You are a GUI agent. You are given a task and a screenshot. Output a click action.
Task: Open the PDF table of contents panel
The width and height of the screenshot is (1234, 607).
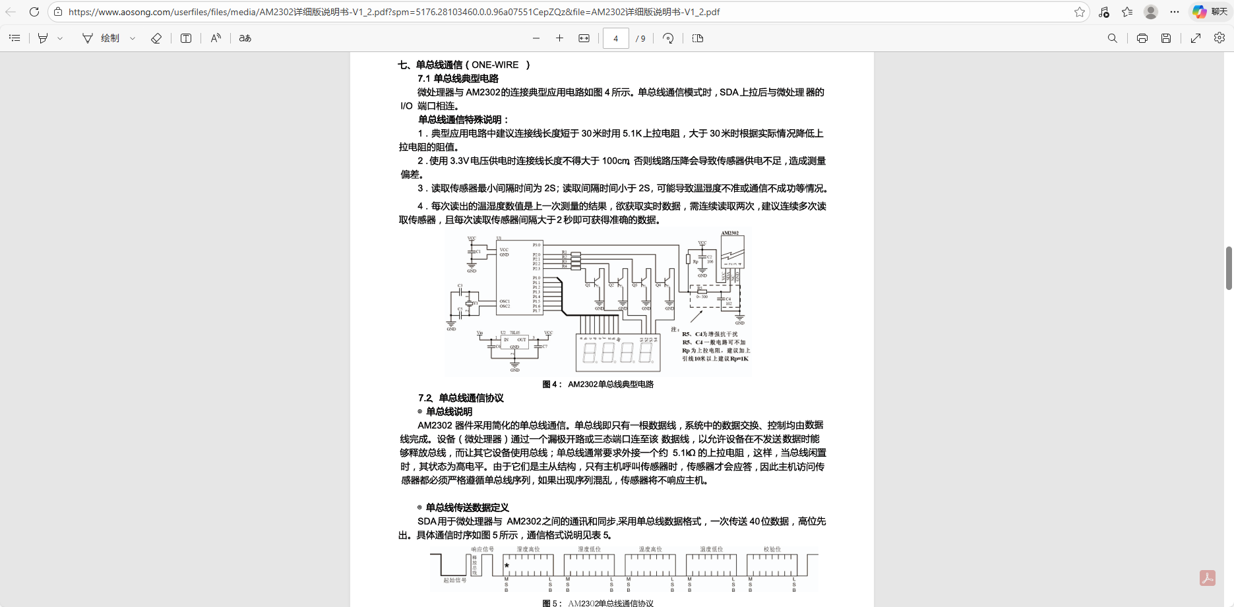point(15,38)
